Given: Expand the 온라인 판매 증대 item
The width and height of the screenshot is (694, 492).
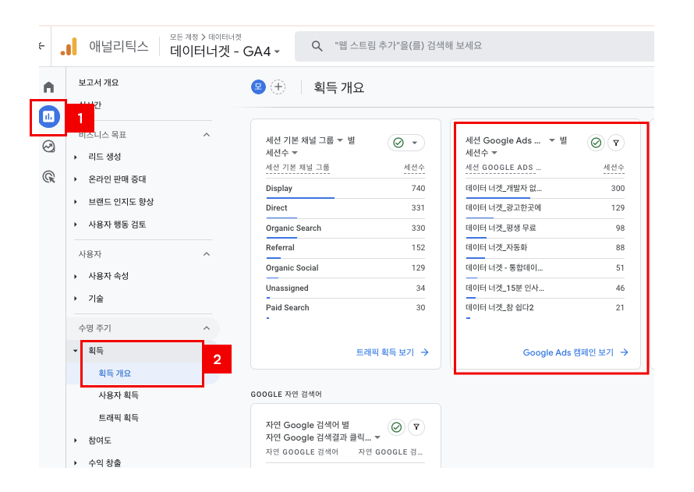Looking at the screenshot, I should click(76, 179).
